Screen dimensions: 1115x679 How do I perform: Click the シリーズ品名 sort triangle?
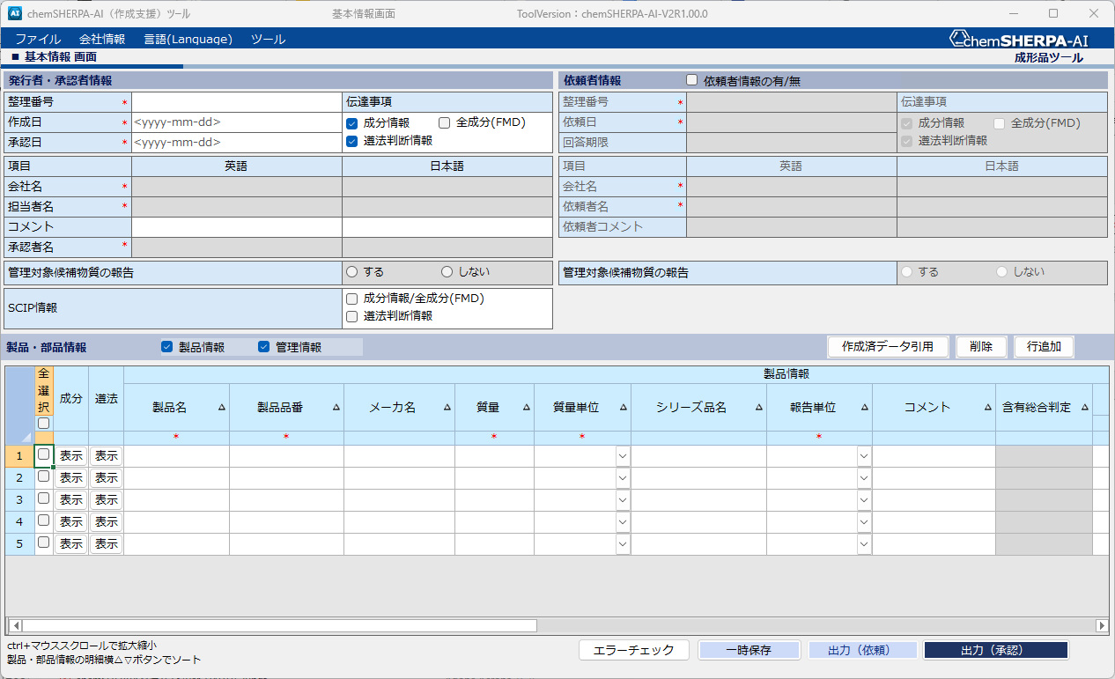pyautogui.click(x=758, y=408)
